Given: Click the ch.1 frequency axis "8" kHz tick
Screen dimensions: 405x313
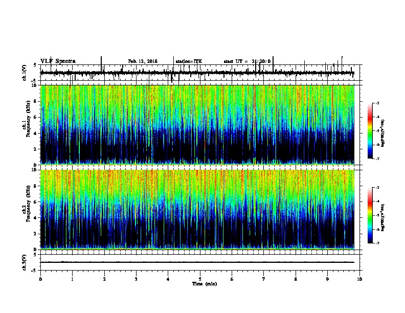Looking at the screenshot, I should (x=36, y=101).
